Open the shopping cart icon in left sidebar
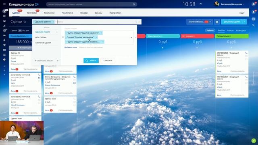258x145 pixels. pos(4,45)
